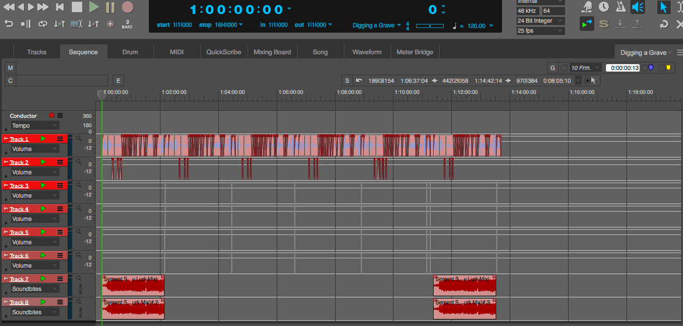This screenshot has width=683, height=326.
Task: Start playback with the green Play button
Action: point(93,7)
